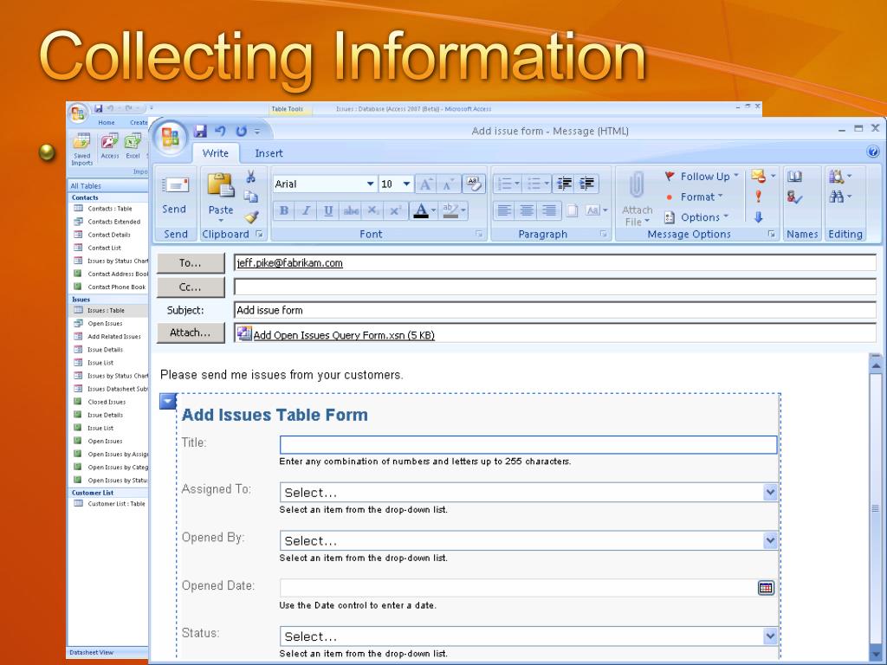Open the calendar date picker for Opened Date

pyautogui.click(x=766, y=588)
